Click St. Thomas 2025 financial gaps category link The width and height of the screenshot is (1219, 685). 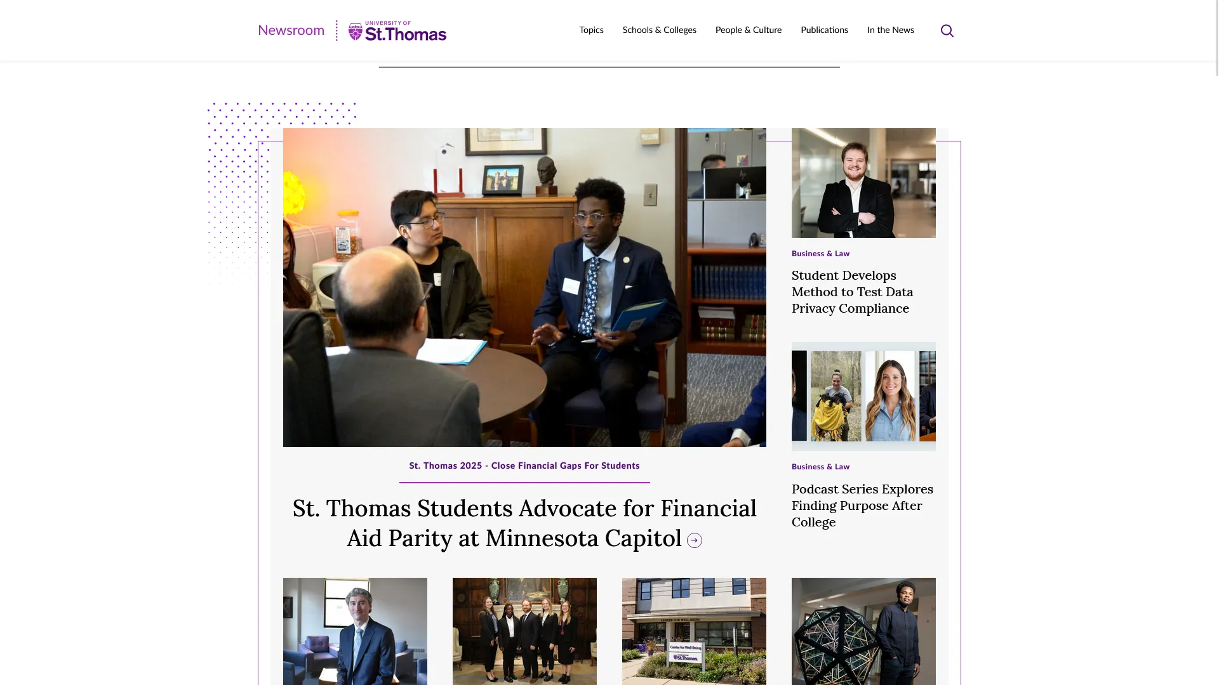pos(524,466)
